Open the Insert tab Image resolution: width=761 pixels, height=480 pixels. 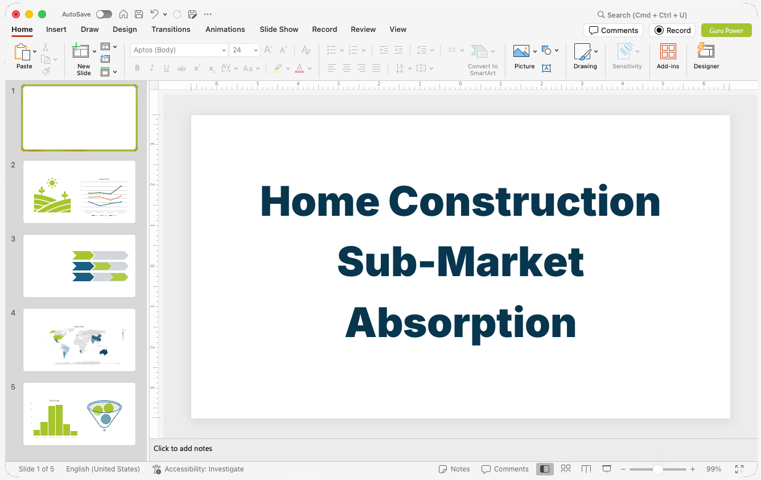pyautogui.click(x=56, y=29)
